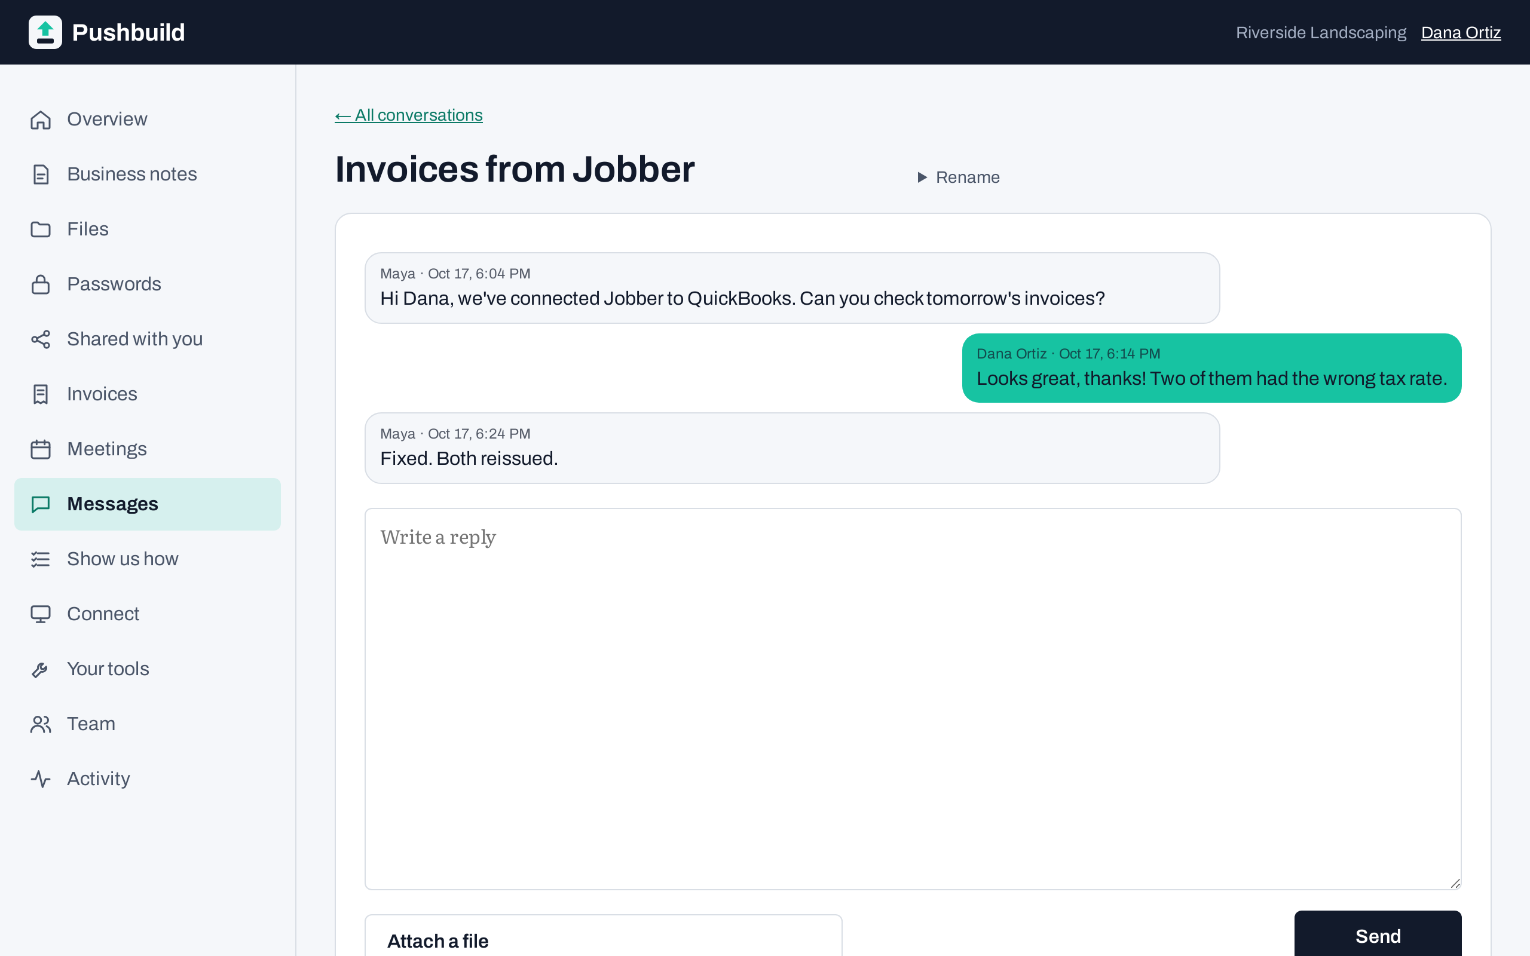Open Connect in the sidebar
This screenshot has height=956, width=1530.
pos(147,615)
